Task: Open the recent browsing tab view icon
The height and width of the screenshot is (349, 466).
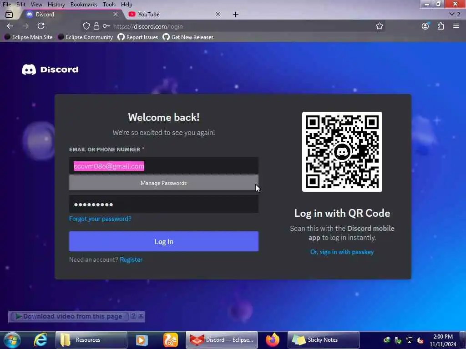Action: (x=9, y=14)
